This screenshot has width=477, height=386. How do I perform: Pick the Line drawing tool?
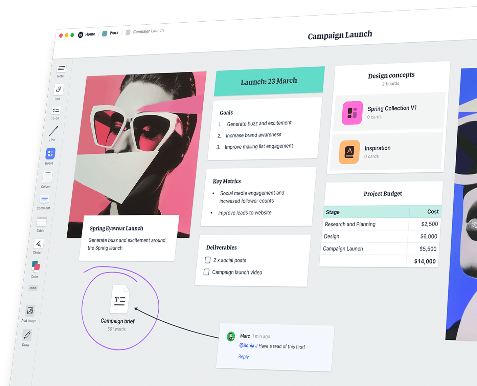coord(53,131)
